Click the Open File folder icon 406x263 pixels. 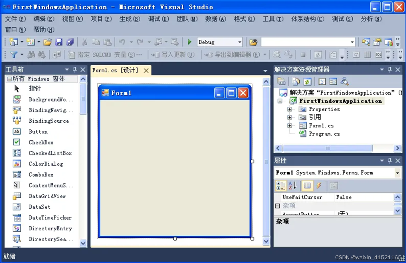click(x=47, y=42)
